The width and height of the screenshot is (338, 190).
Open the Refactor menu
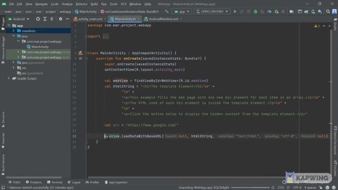pos(81,4)
